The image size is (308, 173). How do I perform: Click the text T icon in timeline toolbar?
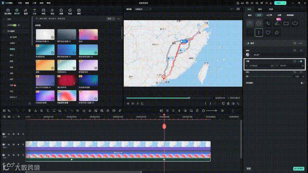(x=48, y=111)
